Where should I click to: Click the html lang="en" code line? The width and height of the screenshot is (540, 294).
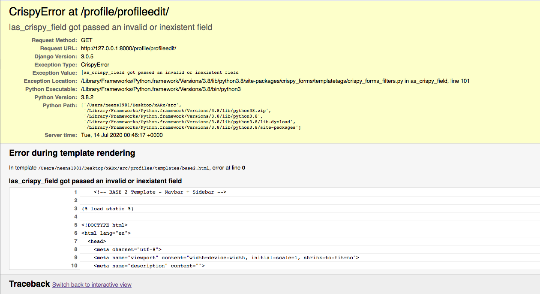[x=106, y=233]
